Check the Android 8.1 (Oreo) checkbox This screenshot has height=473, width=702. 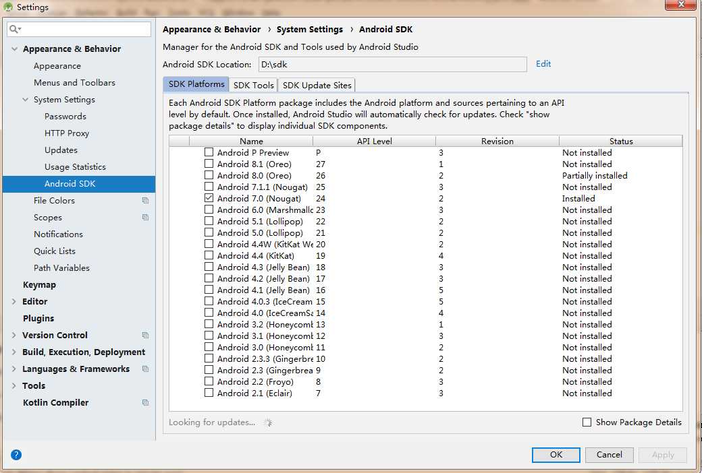coord(209,164)
